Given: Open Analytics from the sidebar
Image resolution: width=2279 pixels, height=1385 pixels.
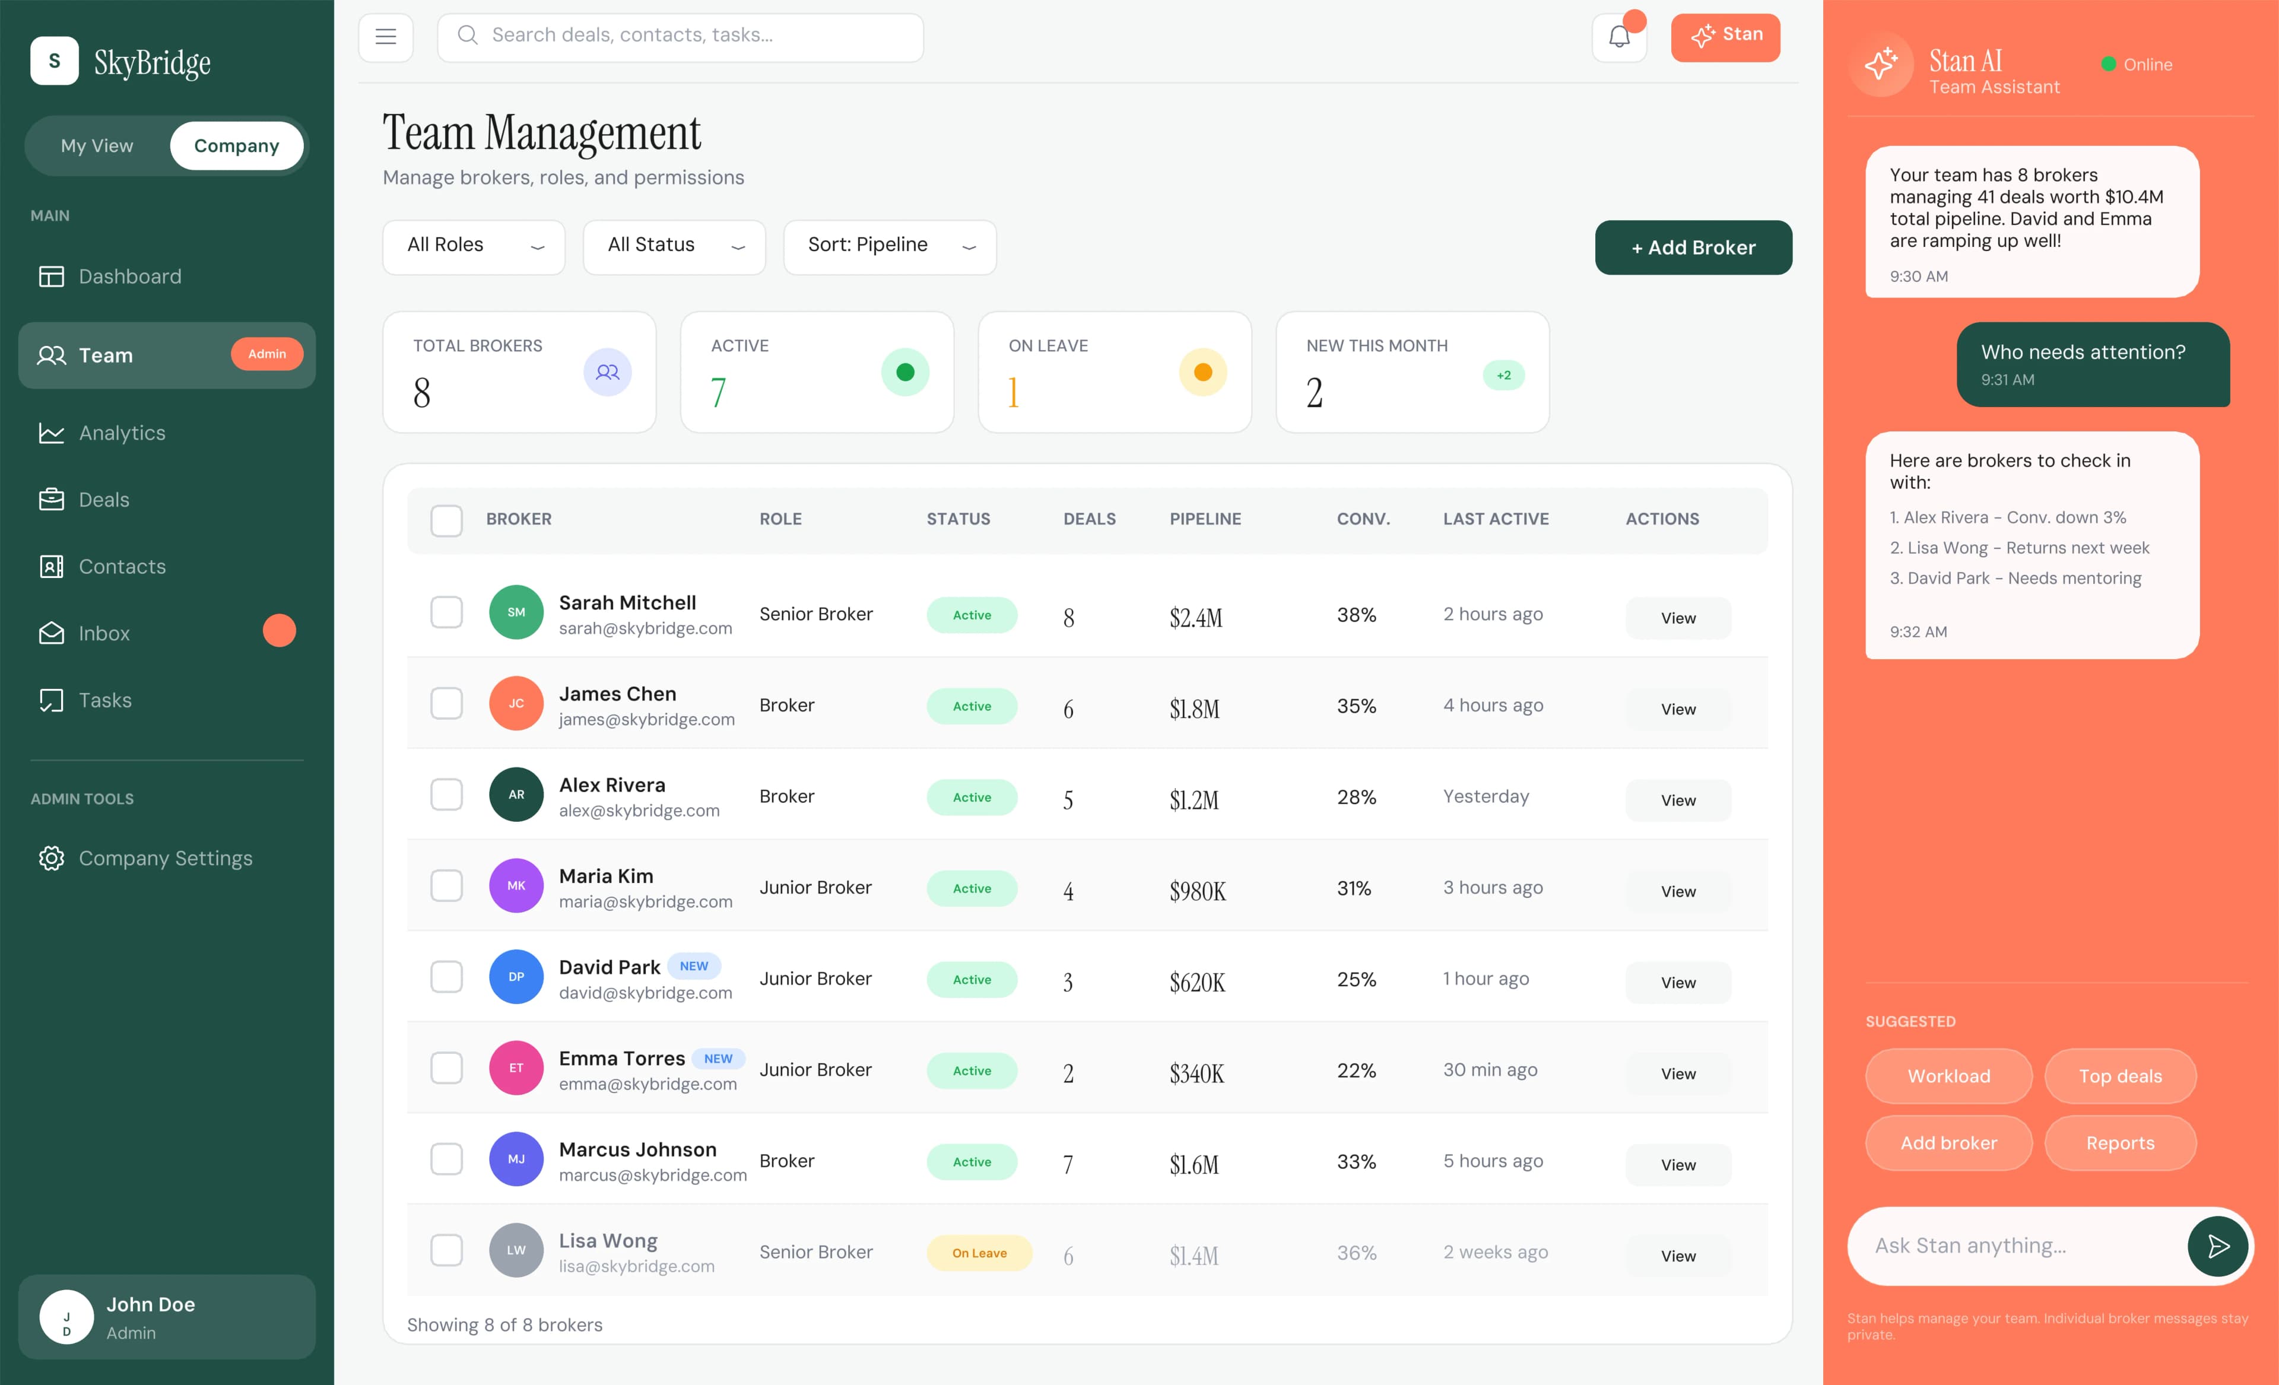Looking at the screenshot, I should 121,433.
